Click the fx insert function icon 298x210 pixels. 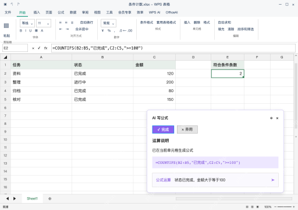click(x=45, y=48)
